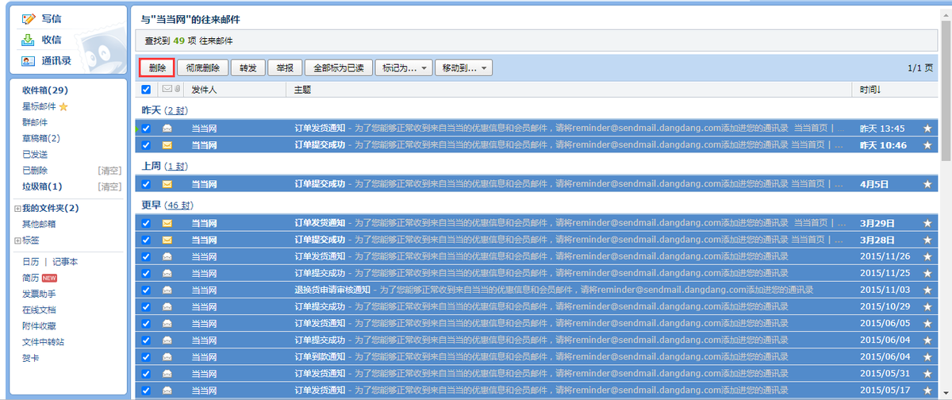Open compose via the 写信 pencil icon
Screen dimensions: 952x400
click(x=29, y=19)
